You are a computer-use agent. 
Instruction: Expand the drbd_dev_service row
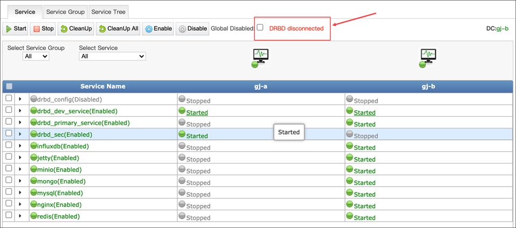click(20, 111)
